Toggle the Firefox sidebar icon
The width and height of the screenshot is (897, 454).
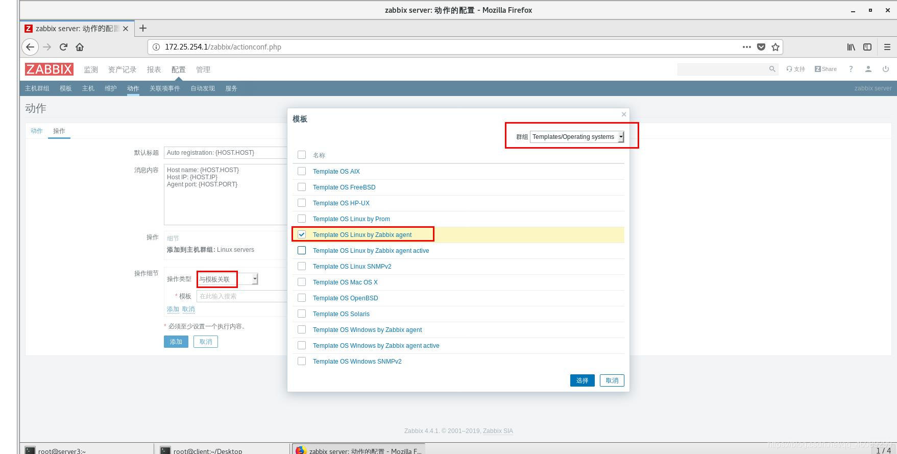(867, 47)
